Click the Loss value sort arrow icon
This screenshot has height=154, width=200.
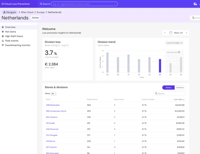(184, 99)
